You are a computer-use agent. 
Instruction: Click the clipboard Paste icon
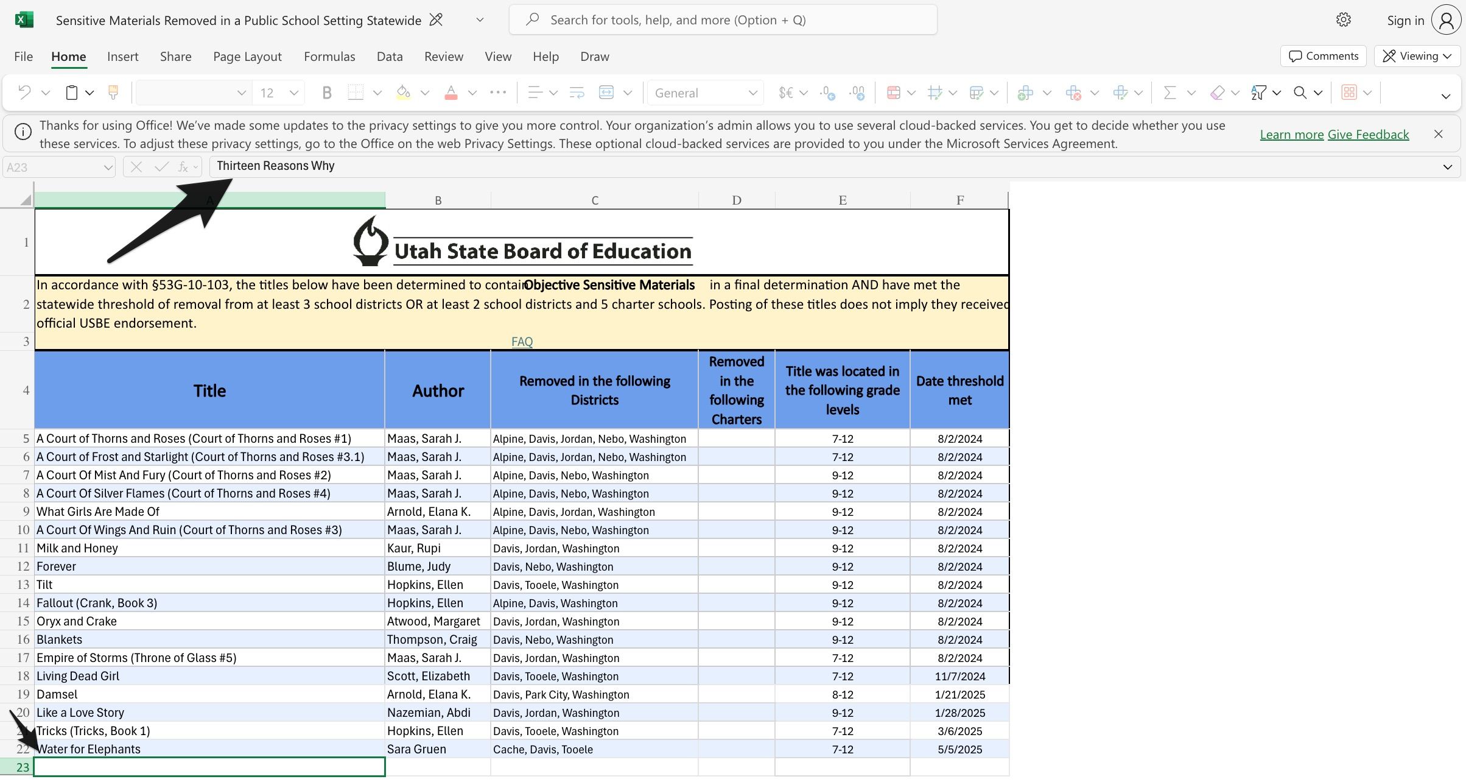point(71,93)
